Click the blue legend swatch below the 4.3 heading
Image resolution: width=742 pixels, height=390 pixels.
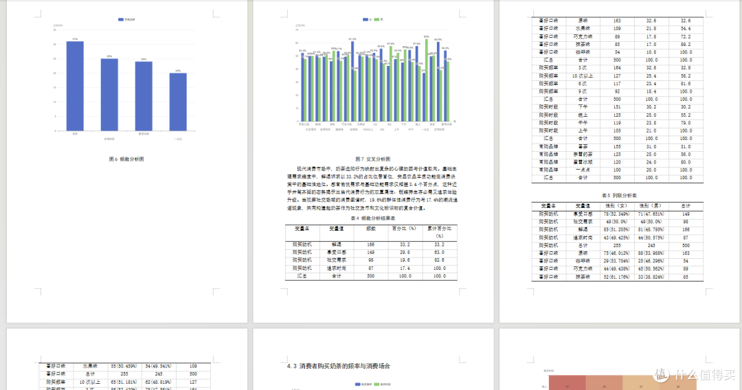click(x=358, y=385)
